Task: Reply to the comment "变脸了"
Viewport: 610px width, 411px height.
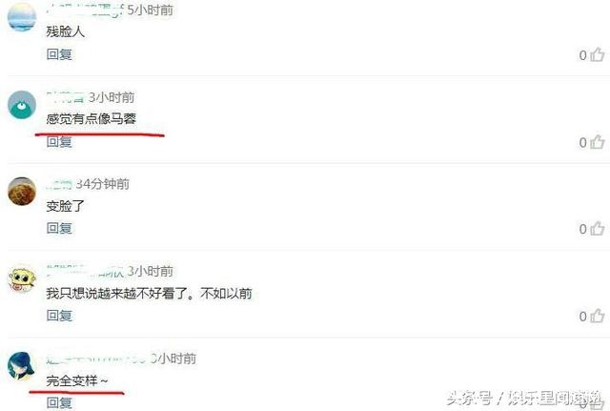Action: [59, 228]
